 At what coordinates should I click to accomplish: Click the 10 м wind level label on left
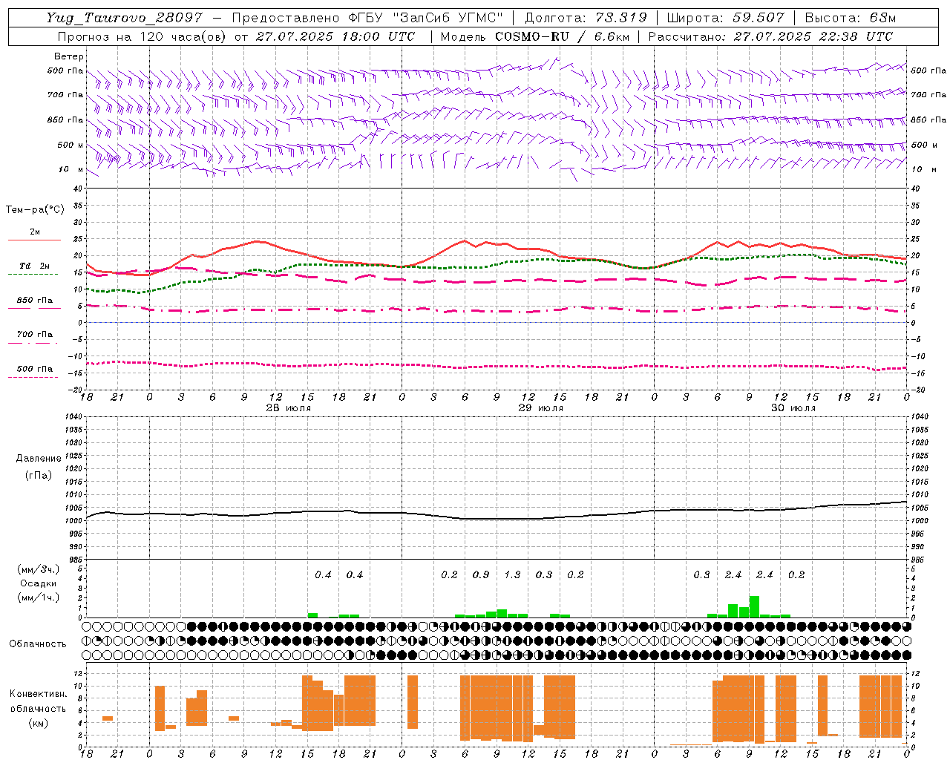pos(71,169)
